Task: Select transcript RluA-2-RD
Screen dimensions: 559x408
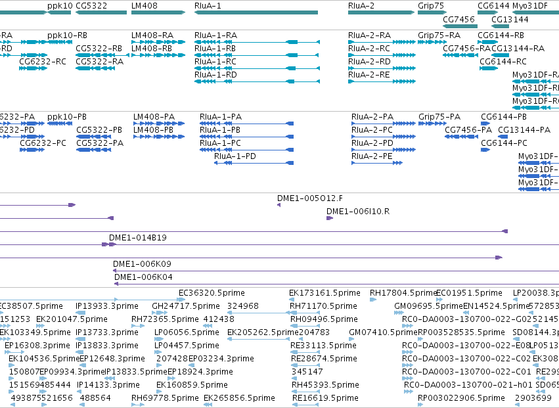Action: (x=369, y=62)
